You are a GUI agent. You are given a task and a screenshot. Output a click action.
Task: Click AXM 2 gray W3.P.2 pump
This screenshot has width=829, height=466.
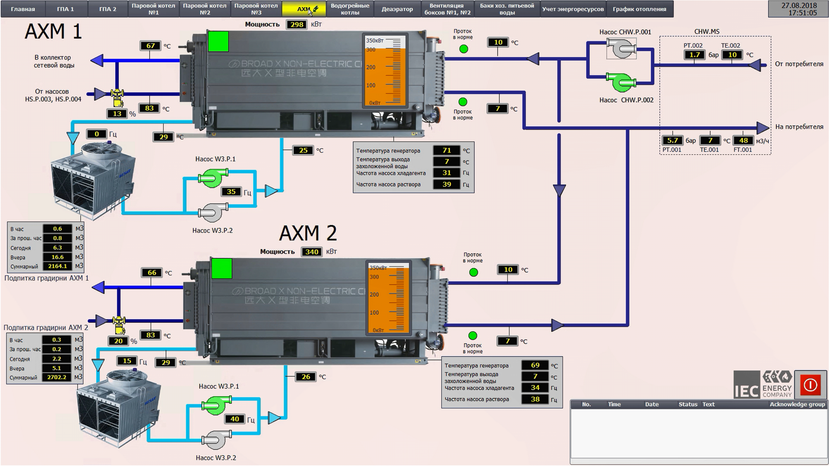pos(216,440)
